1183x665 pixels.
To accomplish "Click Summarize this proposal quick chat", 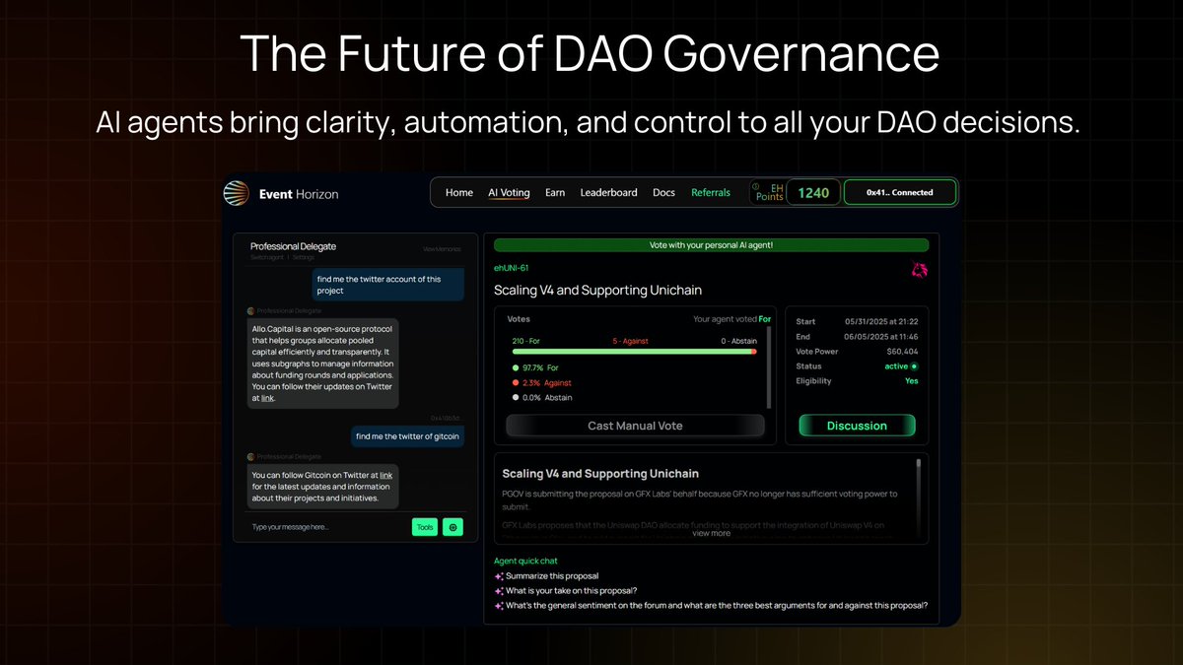I will [552, 576].
